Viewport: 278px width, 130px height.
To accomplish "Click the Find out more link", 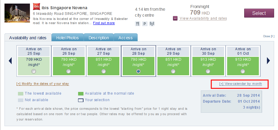I will pos(104,23).
